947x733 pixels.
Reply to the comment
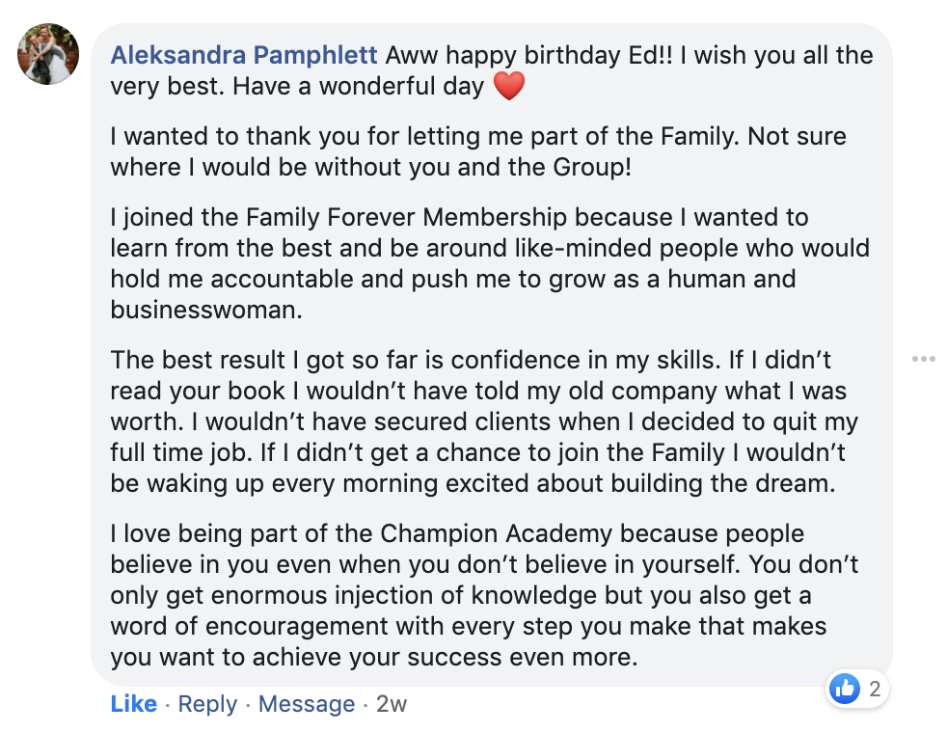pos(207,704)
